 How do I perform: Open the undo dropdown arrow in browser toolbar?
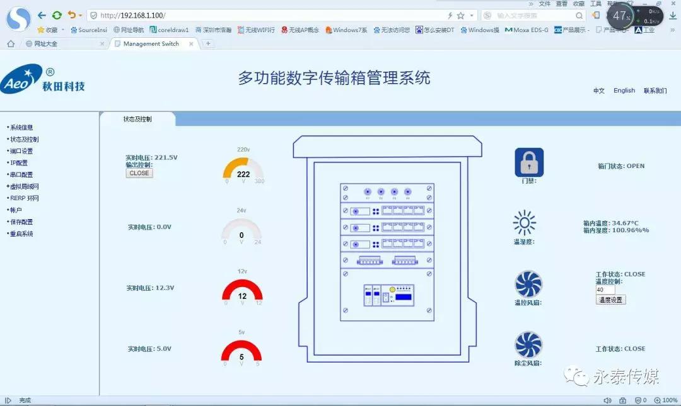(x=80, y=15)
